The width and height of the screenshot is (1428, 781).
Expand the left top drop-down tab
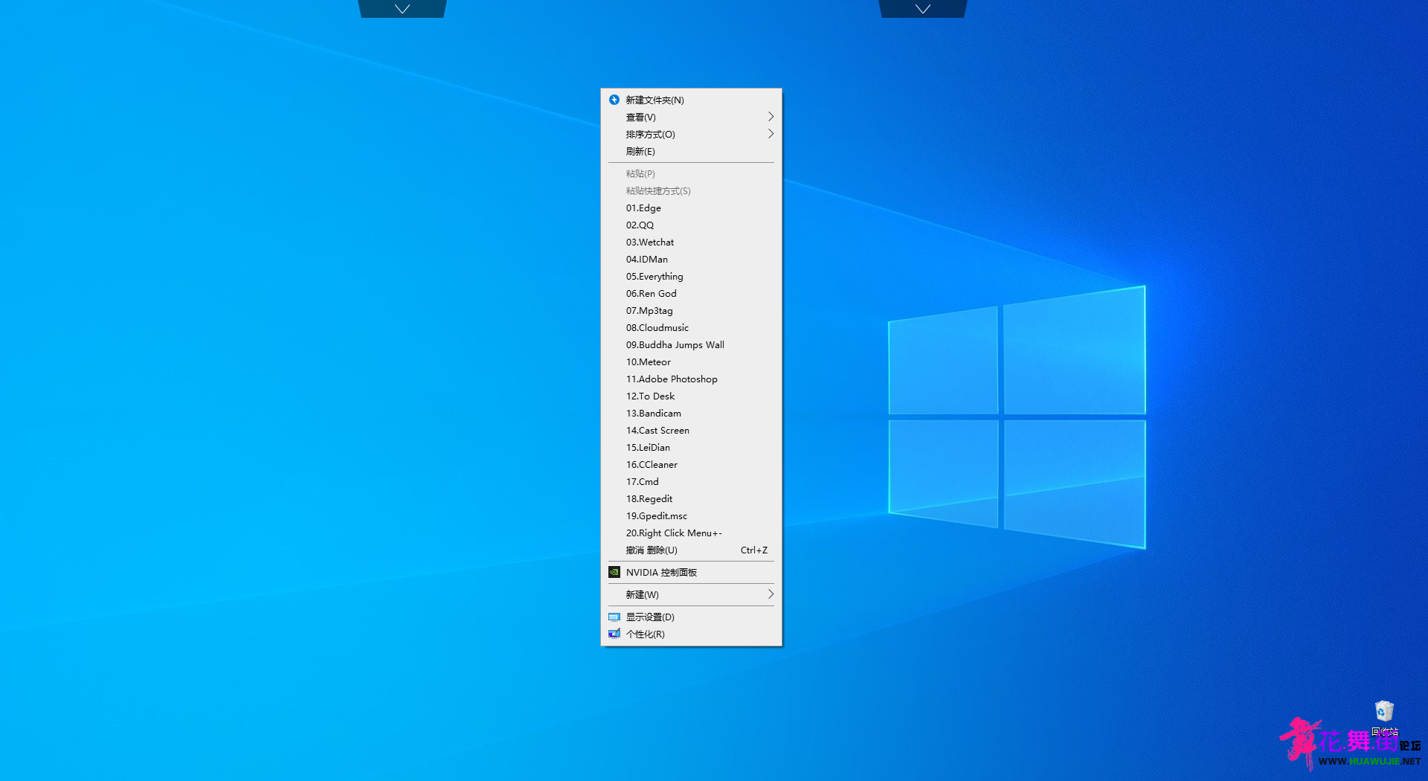(402, 9)
